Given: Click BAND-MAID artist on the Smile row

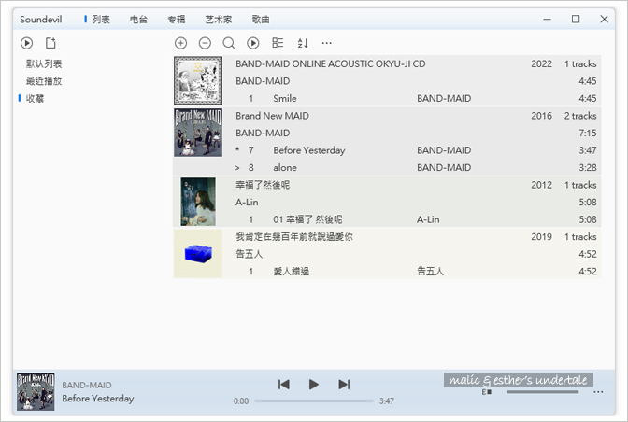Looking at the screenshot, I should click(444, 98).
